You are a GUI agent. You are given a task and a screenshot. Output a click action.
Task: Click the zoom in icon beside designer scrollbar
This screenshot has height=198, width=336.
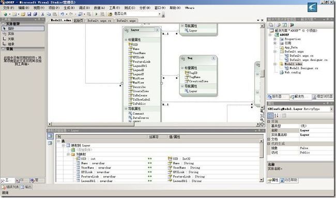[x=262, y=111]
